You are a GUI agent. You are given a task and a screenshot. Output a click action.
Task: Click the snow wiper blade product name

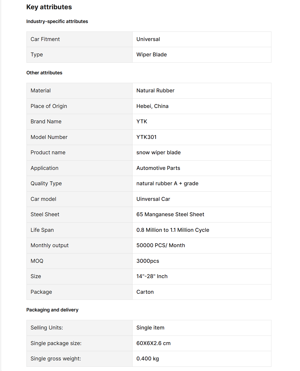(x=158, y=152)
